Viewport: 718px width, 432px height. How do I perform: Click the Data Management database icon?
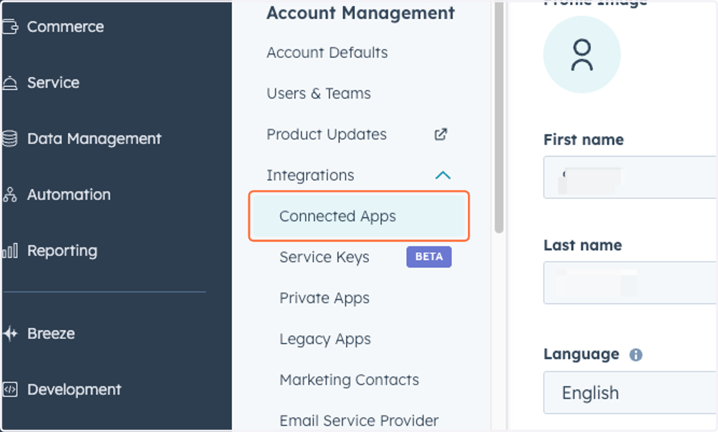click(10, 139)
